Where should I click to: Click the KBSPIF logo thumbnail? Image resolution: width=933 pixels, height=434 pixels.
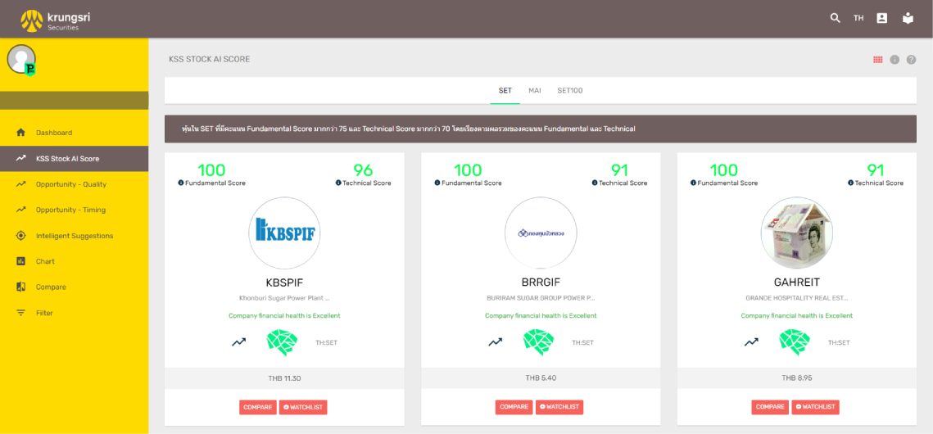pos(284,233)
